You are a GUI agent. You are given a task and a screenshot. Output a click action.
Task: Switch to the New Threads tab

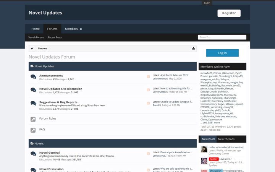click(226, 139)
